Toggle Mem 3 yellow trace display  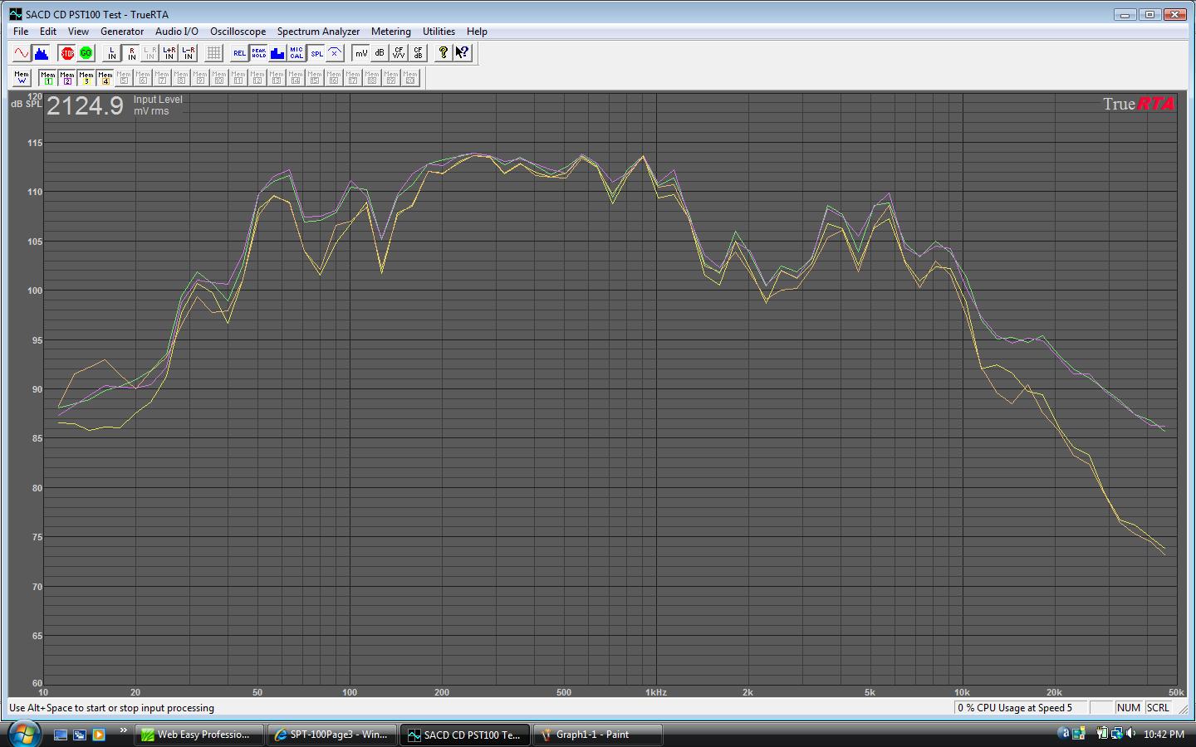(x=86, y=78)
